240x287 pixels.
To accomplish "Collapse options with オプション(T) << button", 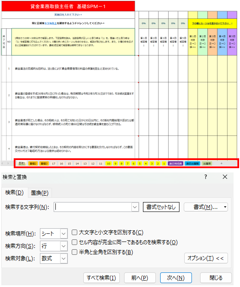I will (206, 258).
